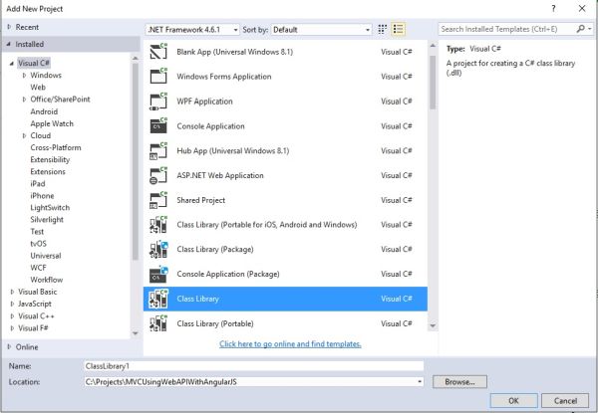Select the iPhone category

42,196
